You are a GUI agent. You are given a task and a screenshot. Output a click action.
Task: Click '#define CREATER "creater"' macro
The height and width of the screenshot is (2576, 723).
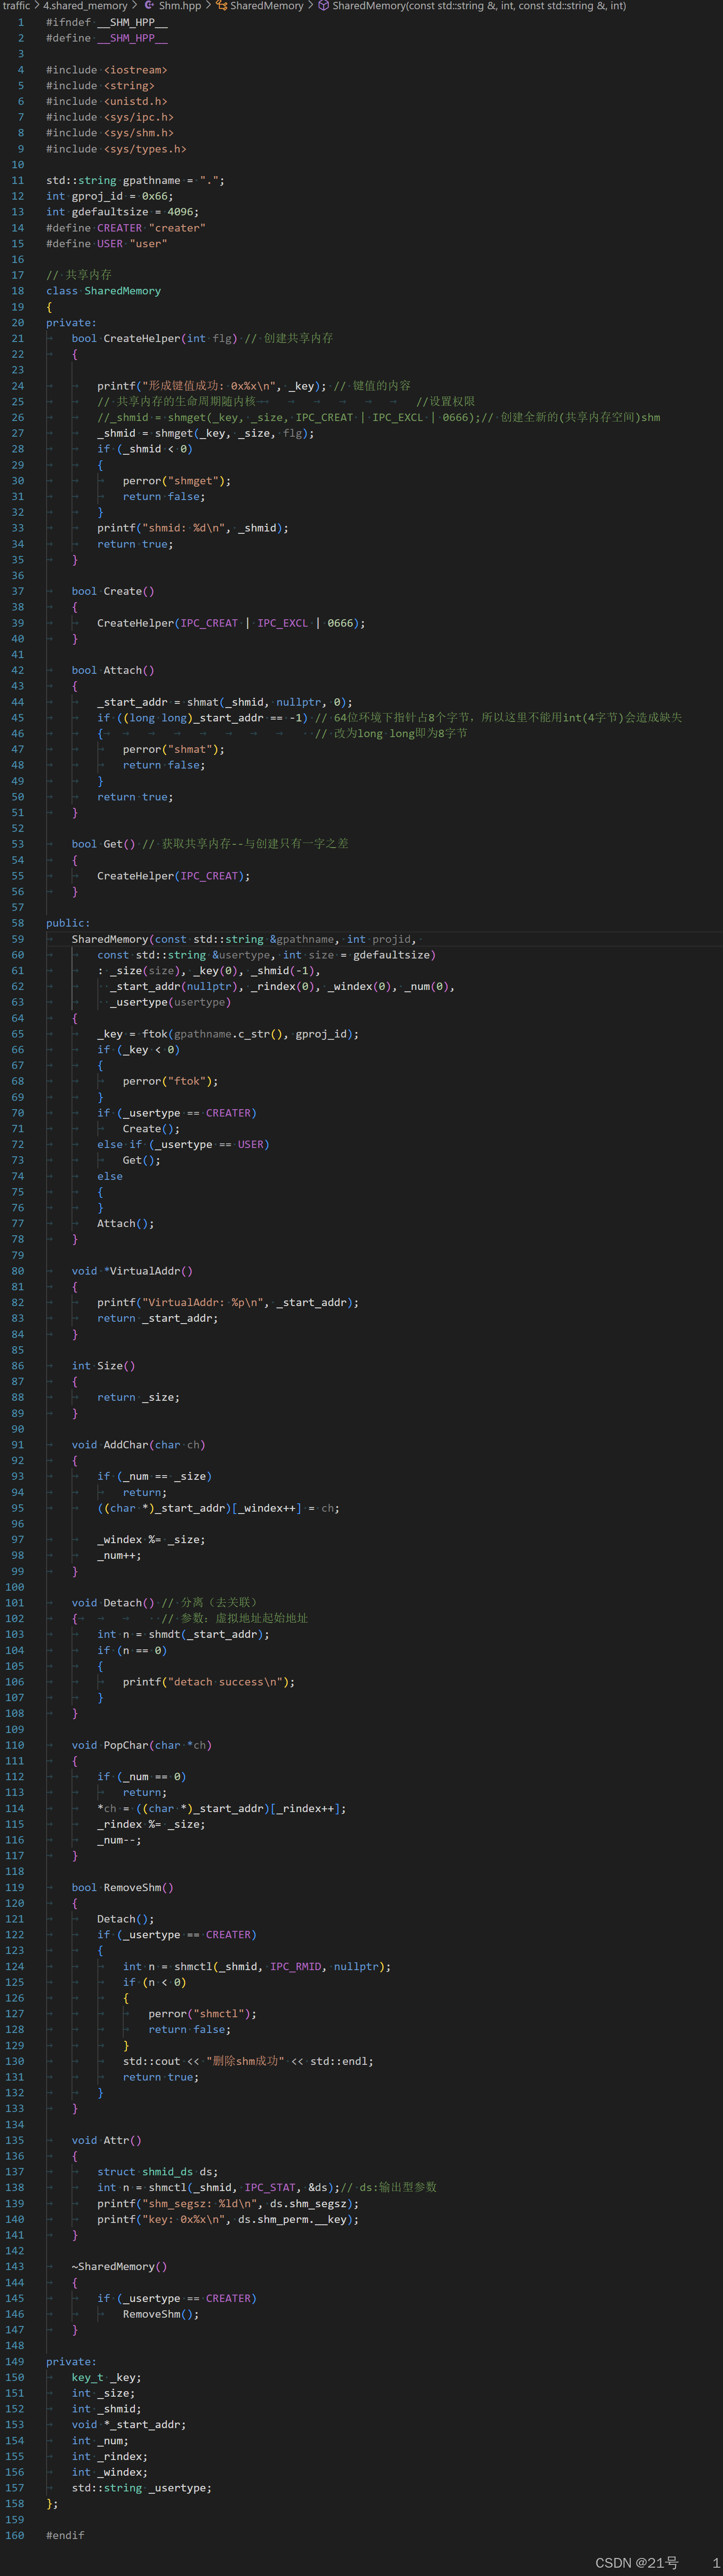(126, 228)
